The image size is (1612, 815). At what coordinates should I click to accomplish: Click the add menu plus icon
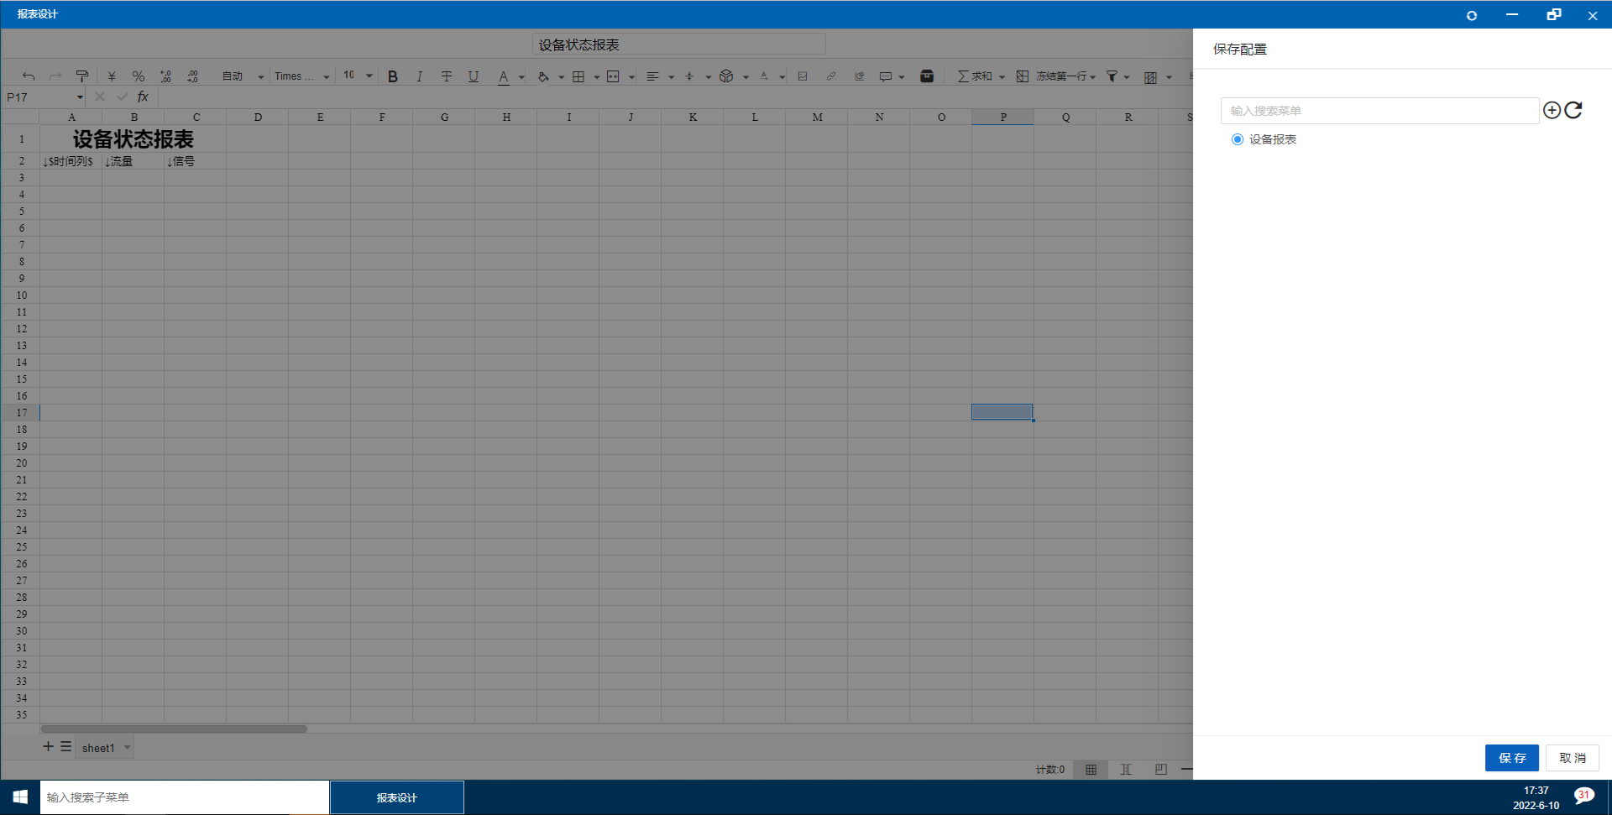tap(1552, 110)
